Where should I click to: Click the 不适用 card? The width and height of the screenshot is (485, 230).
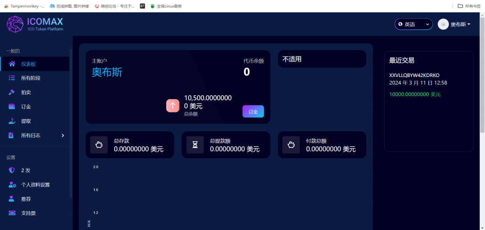click(x=322, y=59)
